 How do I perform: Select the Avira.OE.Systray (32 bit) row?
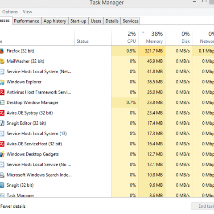click(107, 113)
